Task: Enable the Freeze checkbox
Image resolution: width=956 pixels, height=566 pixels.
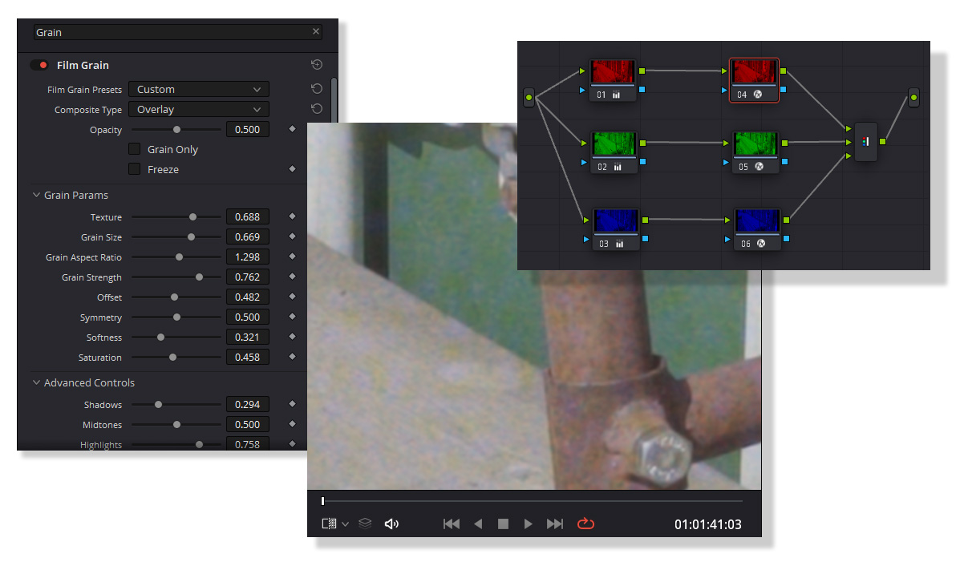Action: point(135,169)
